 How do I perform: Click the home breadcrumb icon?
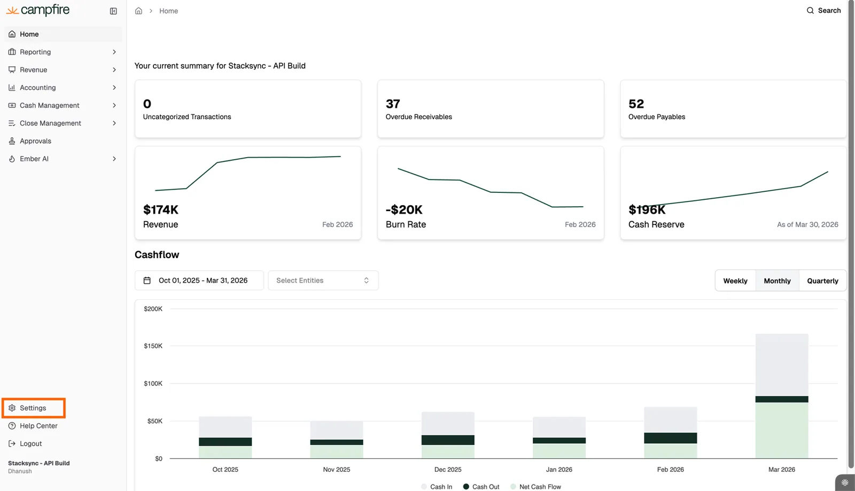[x=138, y=11]
